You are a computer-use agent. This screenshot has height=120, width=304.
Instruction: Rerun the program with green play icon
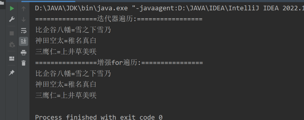(12, 8)
